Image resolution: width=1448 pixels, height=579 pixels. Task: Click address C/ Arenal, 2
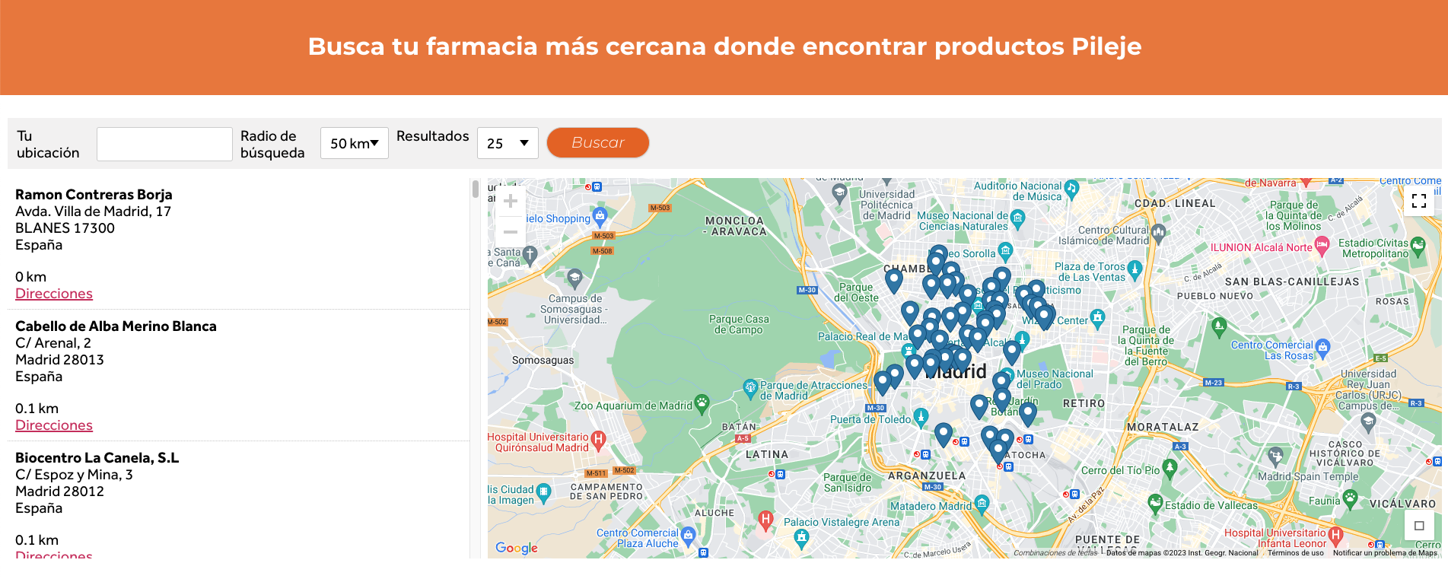click(53, 343)
